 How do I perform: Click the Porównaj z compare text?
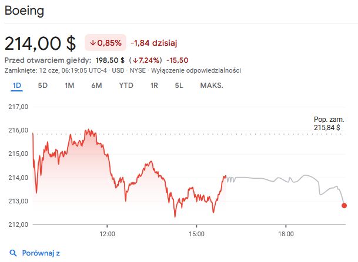(41, 253)
